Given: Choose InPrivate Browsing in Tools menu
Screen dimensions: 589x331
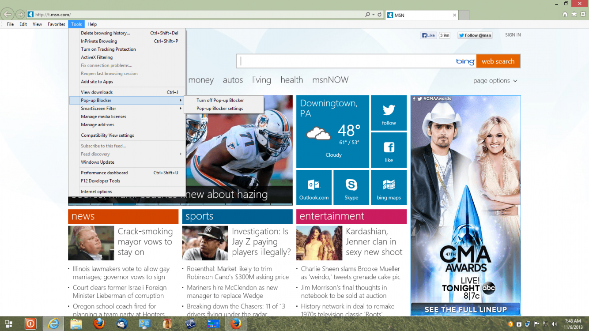Looking at the screenshot, I should coord(126,41).
